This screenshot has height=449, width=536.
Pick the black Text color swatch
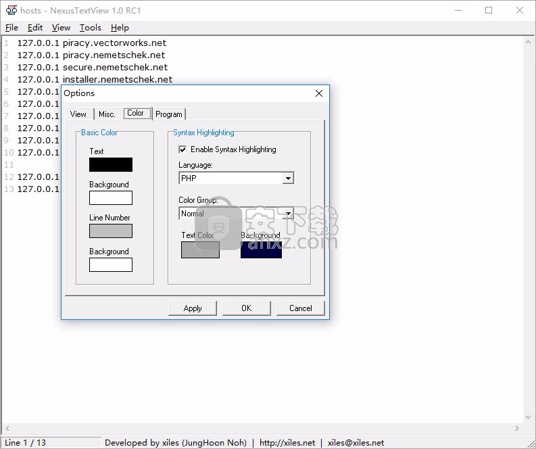point(111,164)
